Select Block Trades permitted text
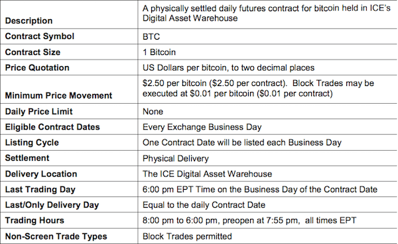The width and height of the screenshot is (398, 244). pyautogui.click(x=187, y=236)
